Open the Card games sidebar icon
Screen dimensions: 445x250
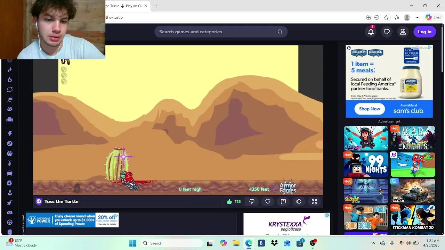pyautogui.click(x=10, y=183)
